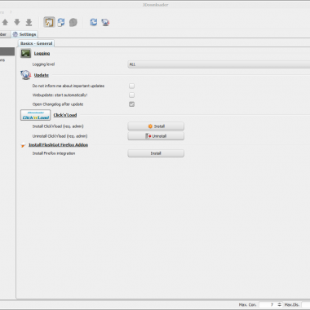Click the move to bottom arrow icon

29,22
